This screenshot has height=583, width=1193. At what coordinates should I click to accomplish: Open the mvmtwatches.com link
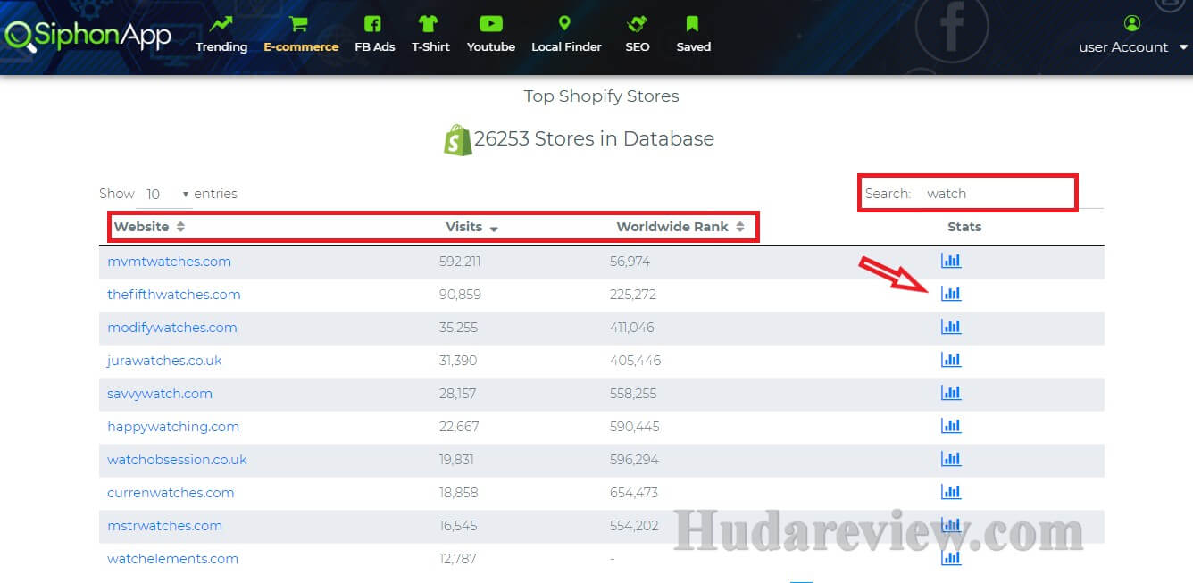pyautogui.click(x=169, y=262)
